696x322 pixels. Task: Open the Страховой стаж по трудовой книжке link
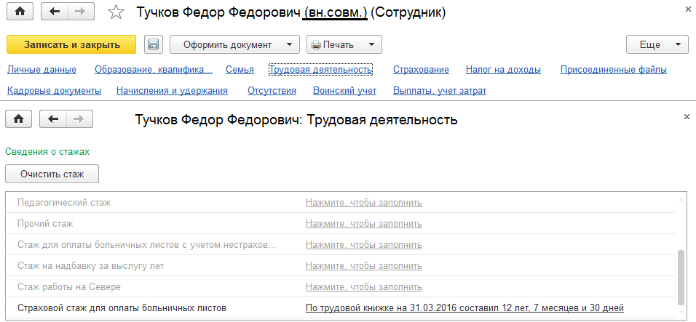click(464, 308)
